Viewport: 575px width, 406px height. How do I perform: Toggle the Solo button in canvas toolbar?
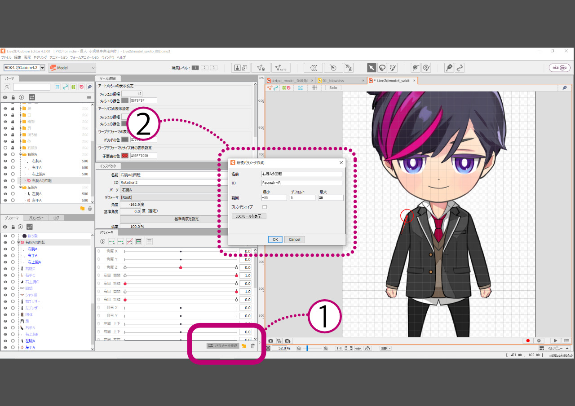coord(333,87)
